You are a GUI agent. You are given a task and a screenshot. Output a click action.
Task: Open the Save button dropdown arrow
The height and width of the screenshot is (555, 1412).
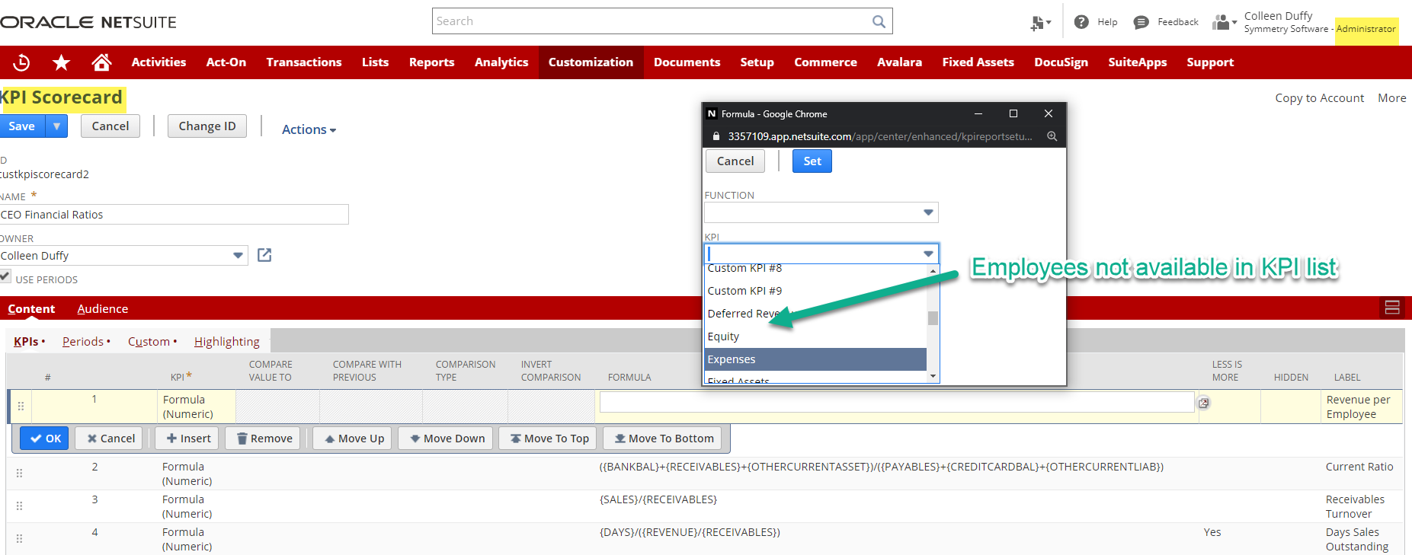click(x=56, y=126)
